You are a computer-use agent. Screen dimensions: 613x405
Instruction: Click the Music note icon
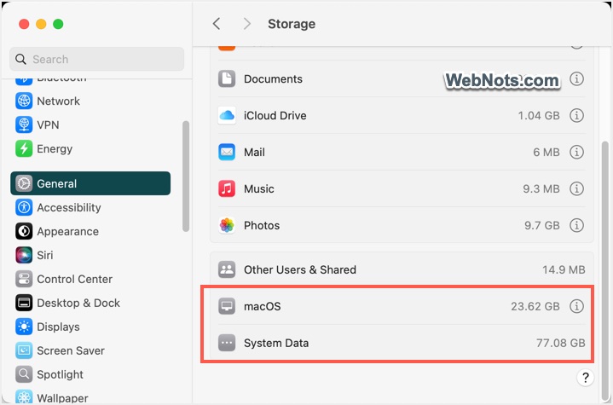click(x=227, y=188)
